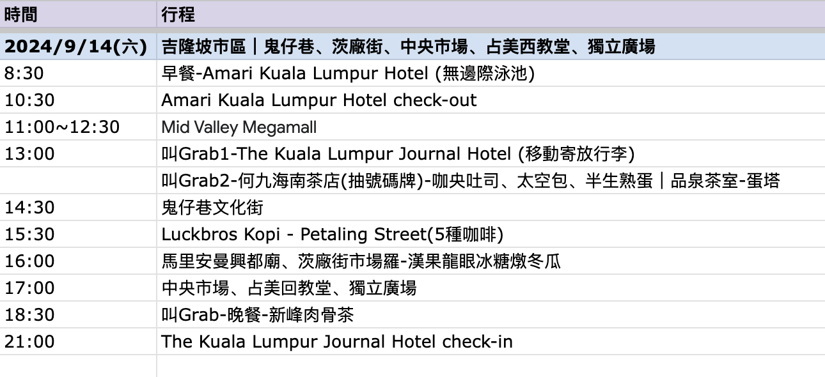
Task: Click the 16:00 time cell
Action: tap(78, 261)
